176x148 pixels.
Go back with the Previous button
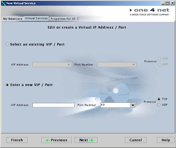57,140
